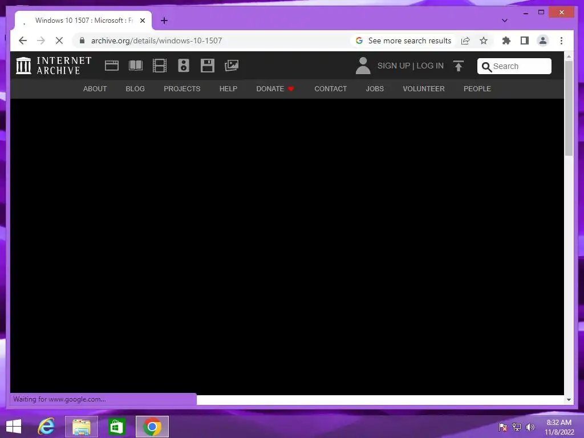Screen dimensions: 584x438
Task: Open the Video film strip icon
Action: (x=160, y=66)
